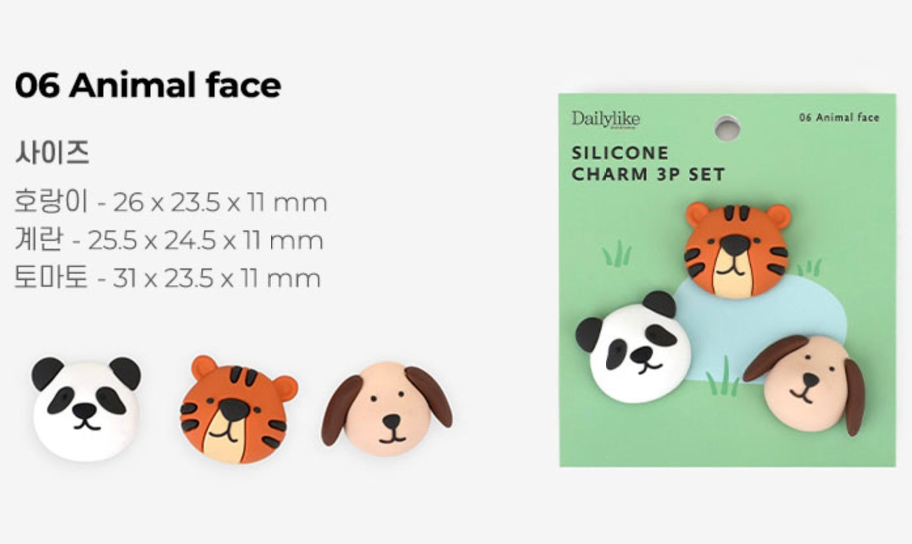Click the 계란 25.5 x 24.5 x 11 mm line
The width and height of the screenshot is (912, 544).
tap(169, 240)
